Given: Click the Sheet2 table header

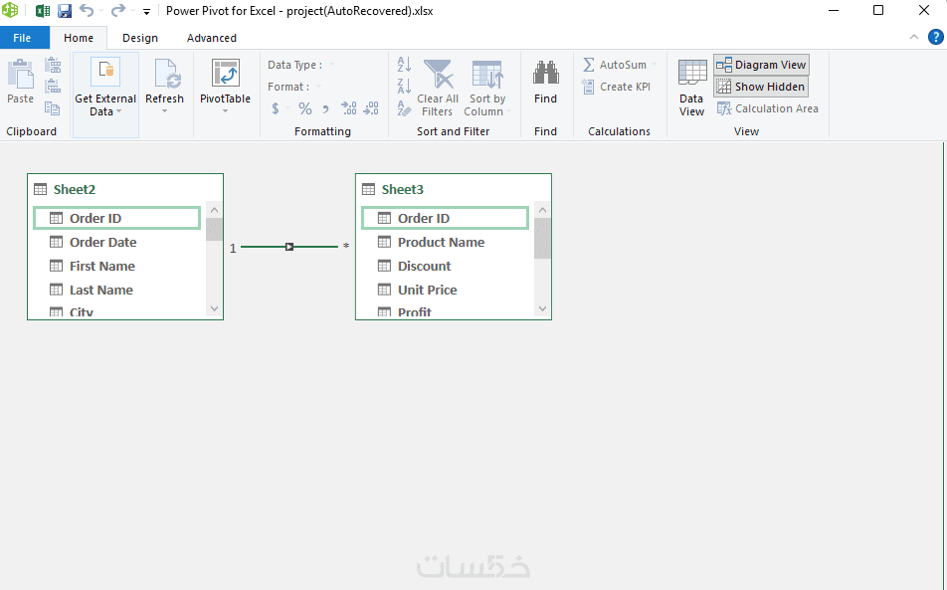Looking at the screenshot, I should click(125, 189).
